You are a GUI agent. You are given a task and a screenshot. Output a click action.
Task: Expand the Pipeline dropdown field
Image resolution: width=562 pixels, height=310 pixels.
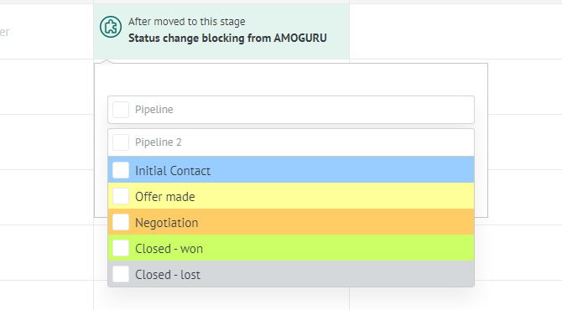(x=291, y=110)
